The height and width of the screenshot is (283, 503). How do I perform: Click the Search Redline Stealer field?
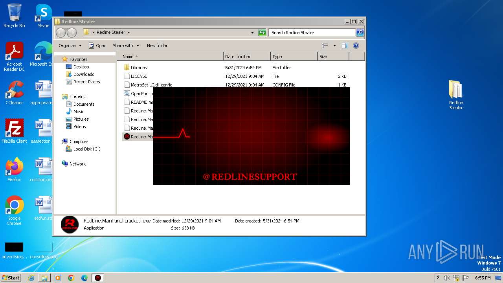(312, 33)
